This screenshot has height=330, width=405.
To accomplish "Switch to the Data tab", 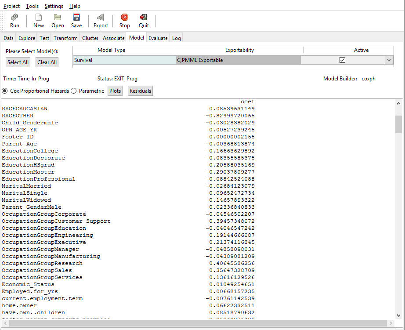I will coord(8,38).
